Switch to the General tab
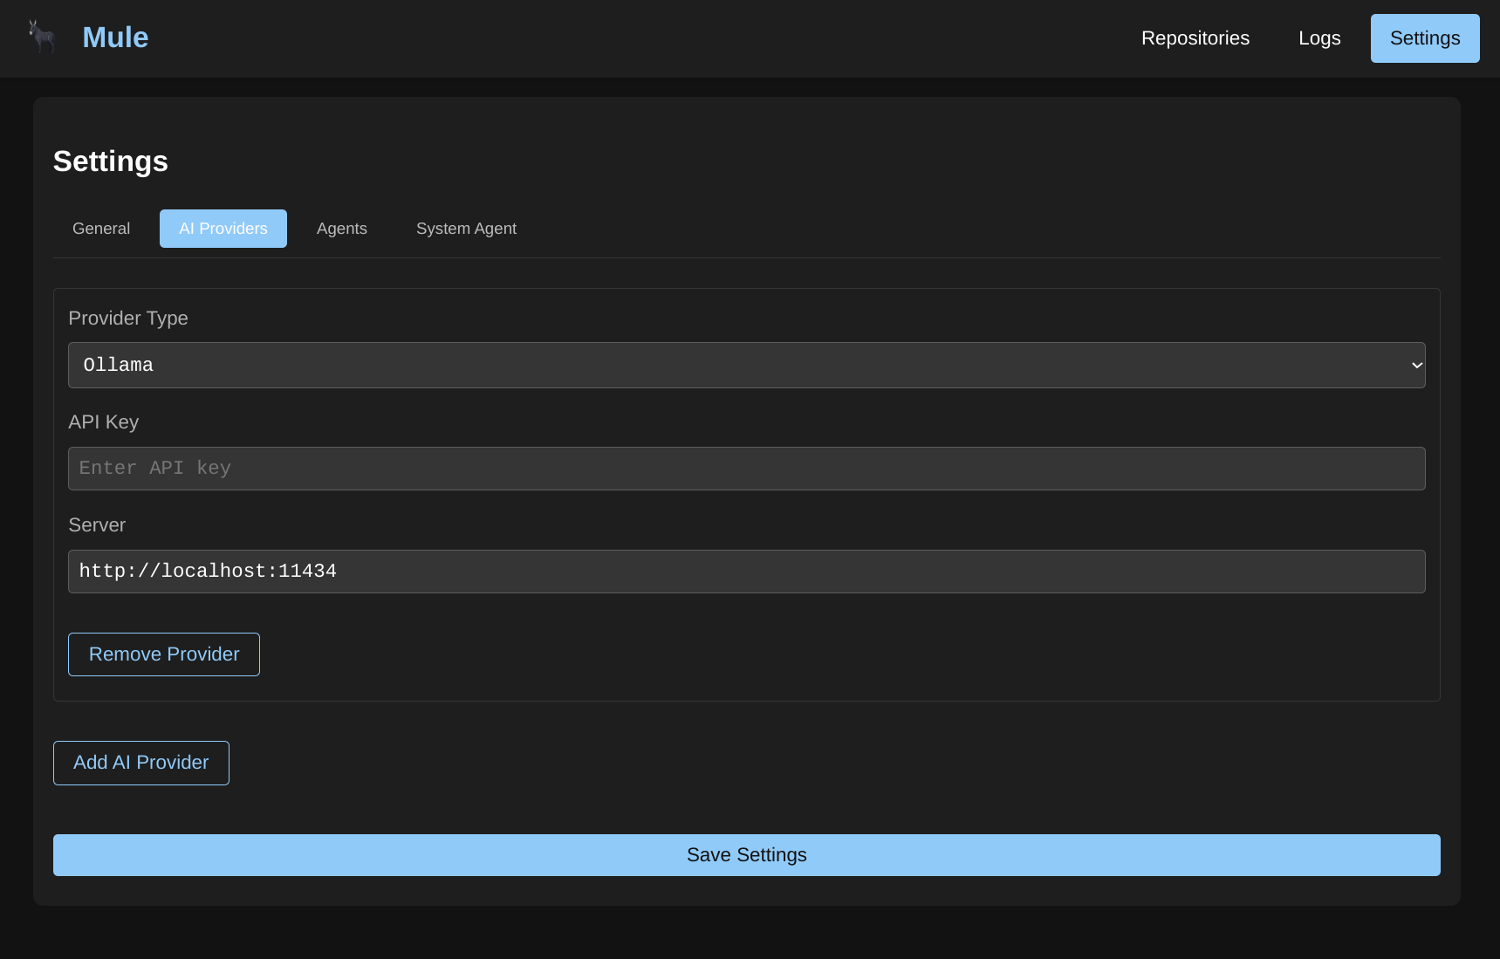1500x959 pixels. coord(101,229)
